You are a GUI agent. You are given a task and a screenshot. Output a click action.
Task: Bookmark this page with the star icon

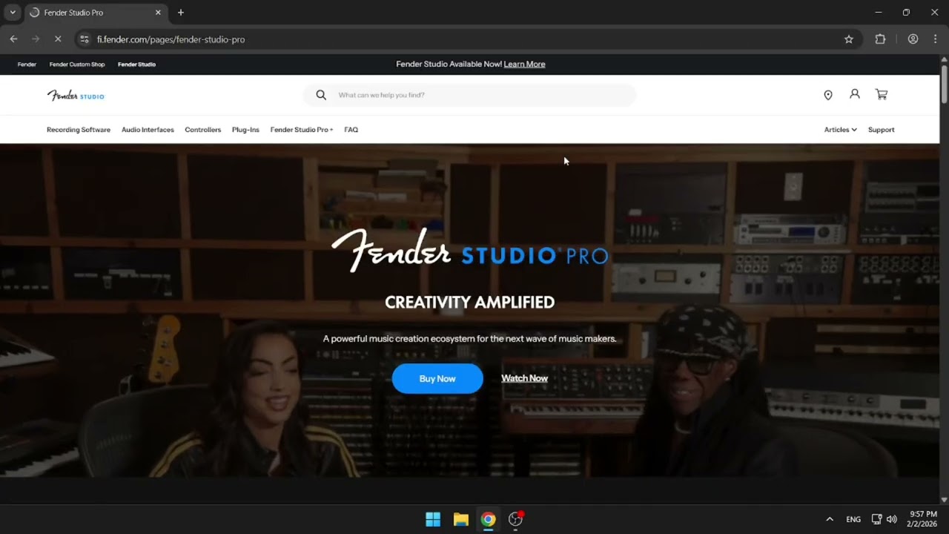[849, 39]
